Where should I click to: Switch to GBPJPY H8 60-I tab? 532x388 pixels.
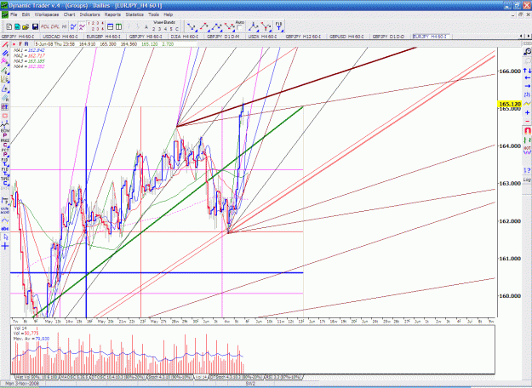(146, 37)
